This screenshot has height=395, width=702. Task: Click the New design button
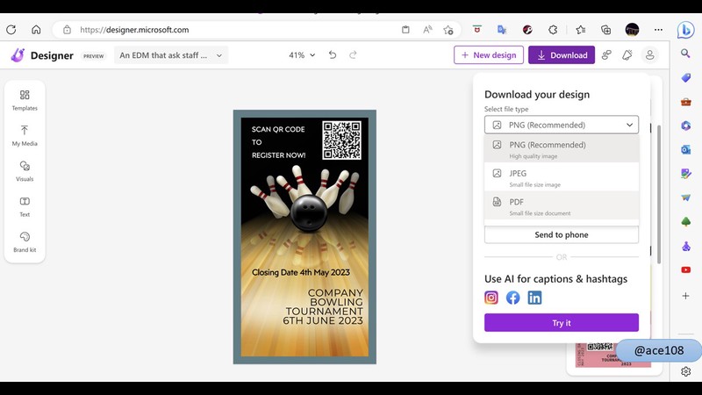tap(489, 55)
